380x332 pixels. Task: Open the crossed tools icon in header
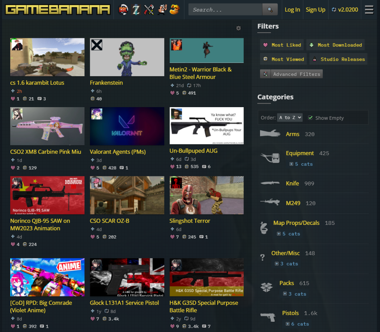point(149,10)
